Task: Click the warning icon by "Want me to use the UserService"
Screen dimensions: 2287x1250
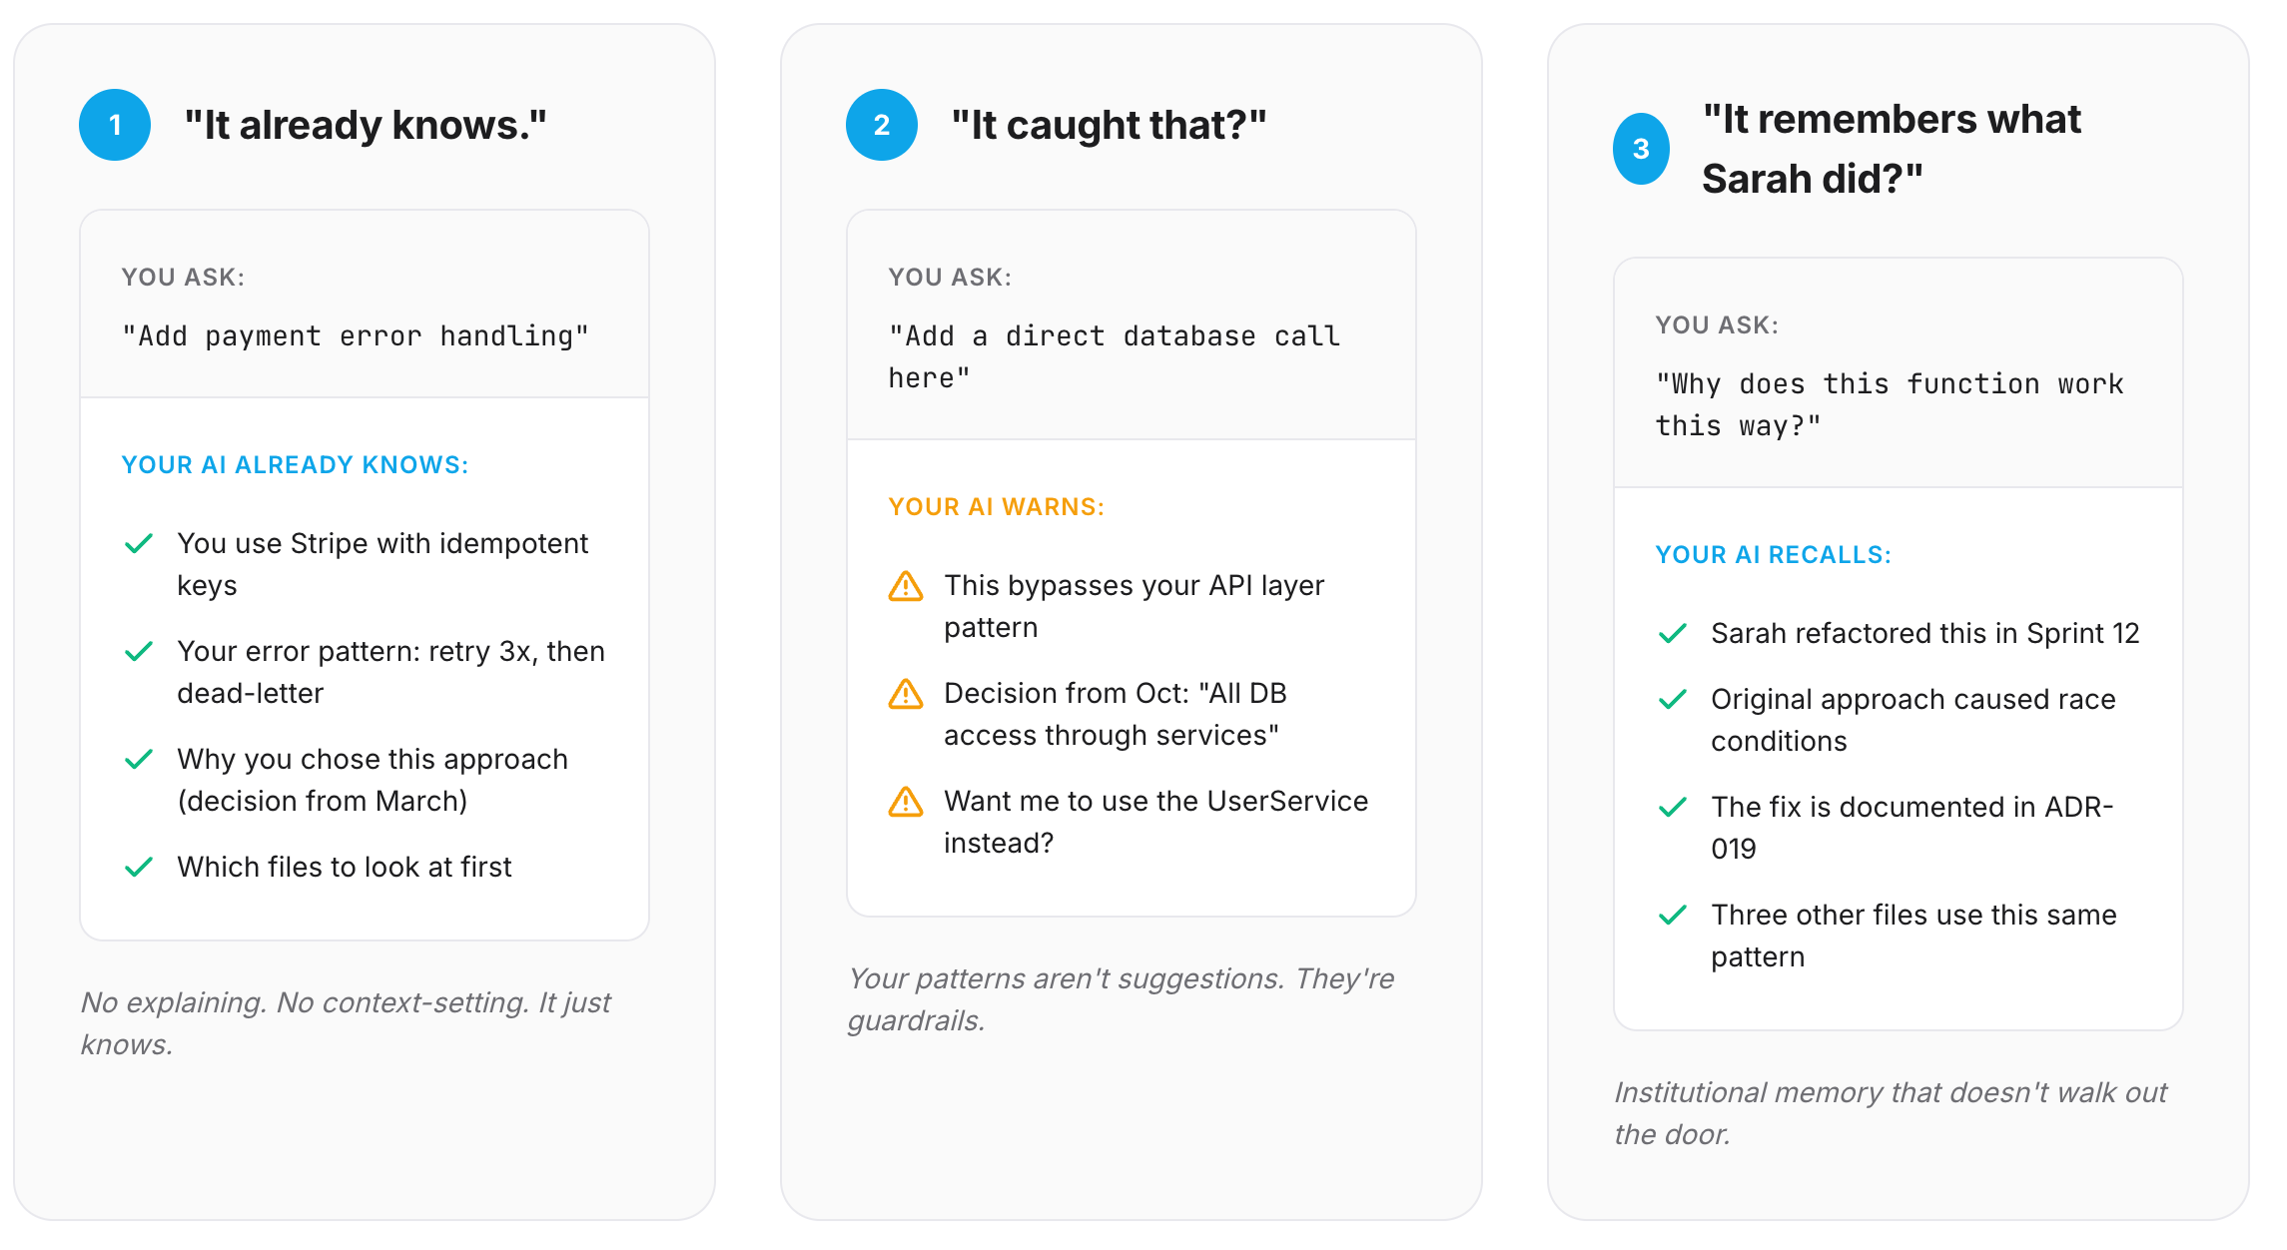Action: (906, 802)
